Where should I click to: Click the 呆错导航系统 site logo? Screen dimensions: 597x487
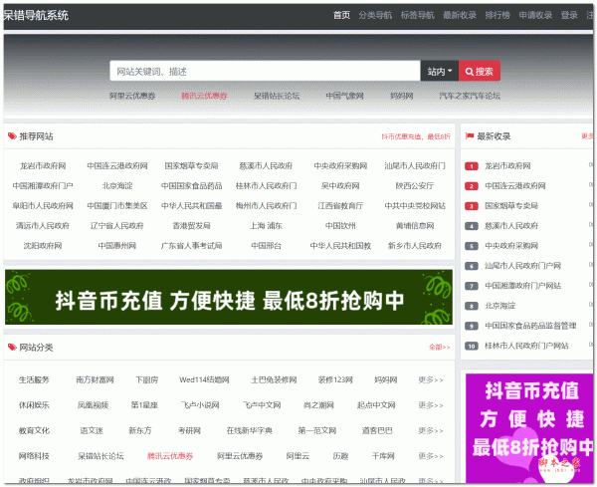pos(36,15)
